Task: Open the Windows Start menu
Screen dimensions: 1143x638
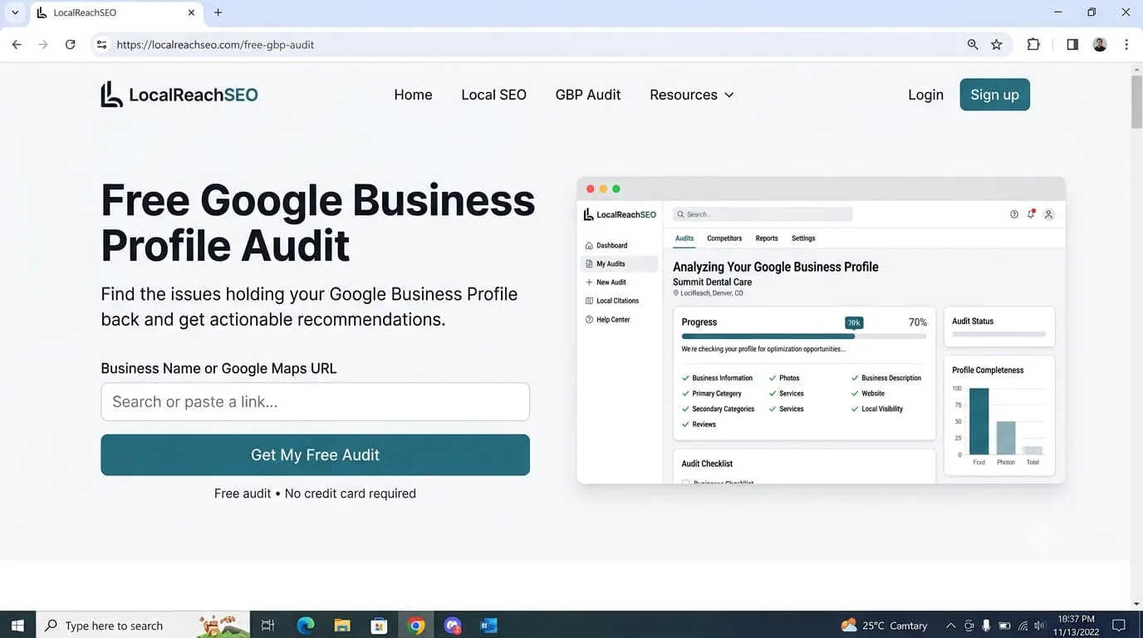Action: (17, 626)
